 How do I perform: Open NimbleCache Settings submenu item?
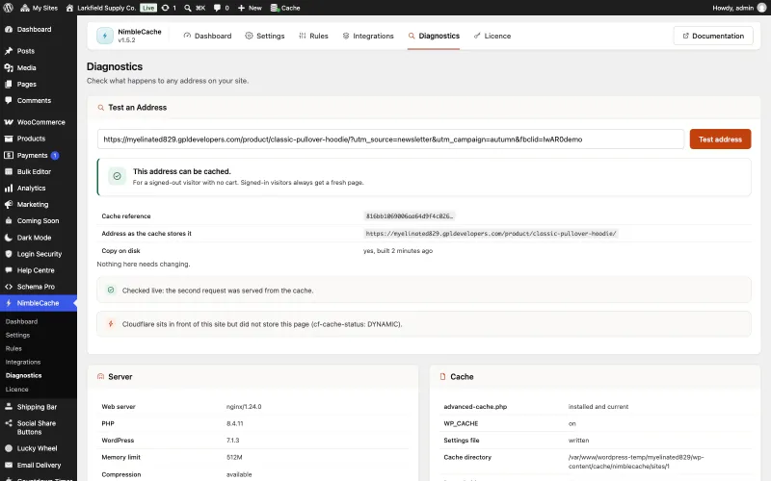point(17,335)
